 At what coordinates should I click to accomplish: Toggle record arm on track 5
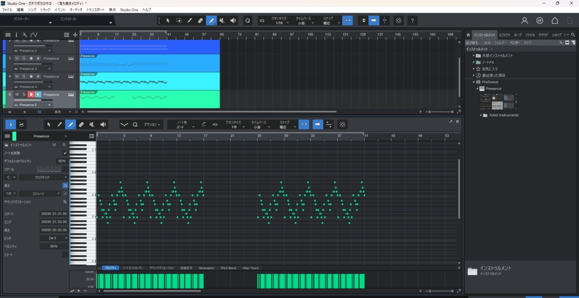tap(31, 94)
